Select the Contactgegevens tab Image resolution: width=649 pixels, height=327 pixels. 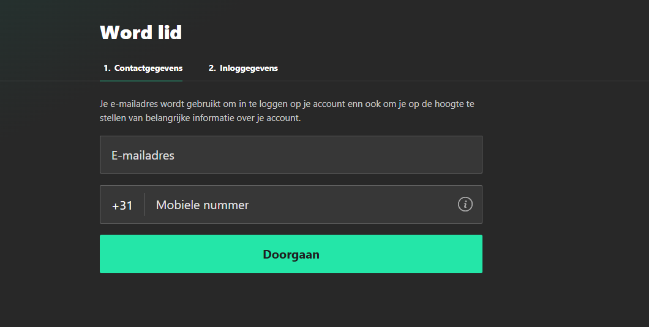[143, 68]
